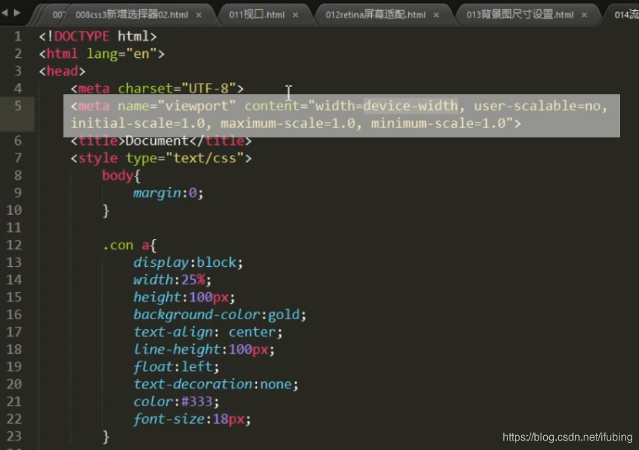Close the 013背景图尺寸设置.html tab
Screen dimensions: 639x450
coord(584,15)
